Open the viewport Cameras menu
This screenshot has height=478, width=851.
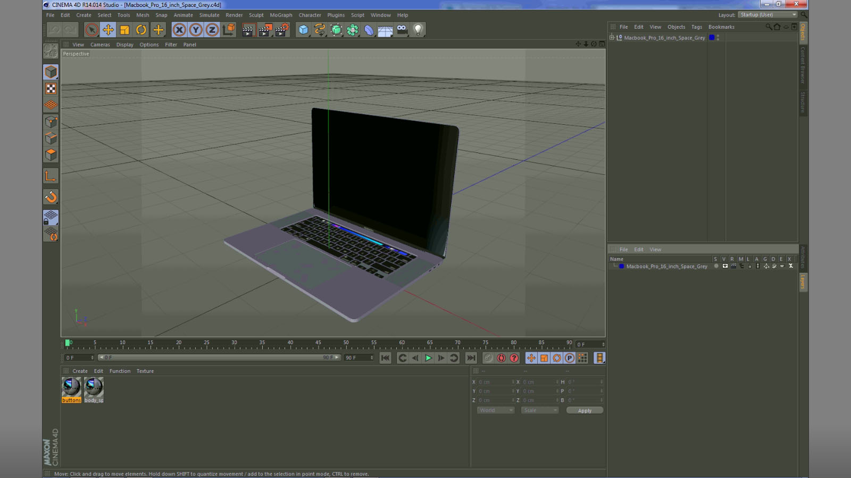click(x=100, y=45)
